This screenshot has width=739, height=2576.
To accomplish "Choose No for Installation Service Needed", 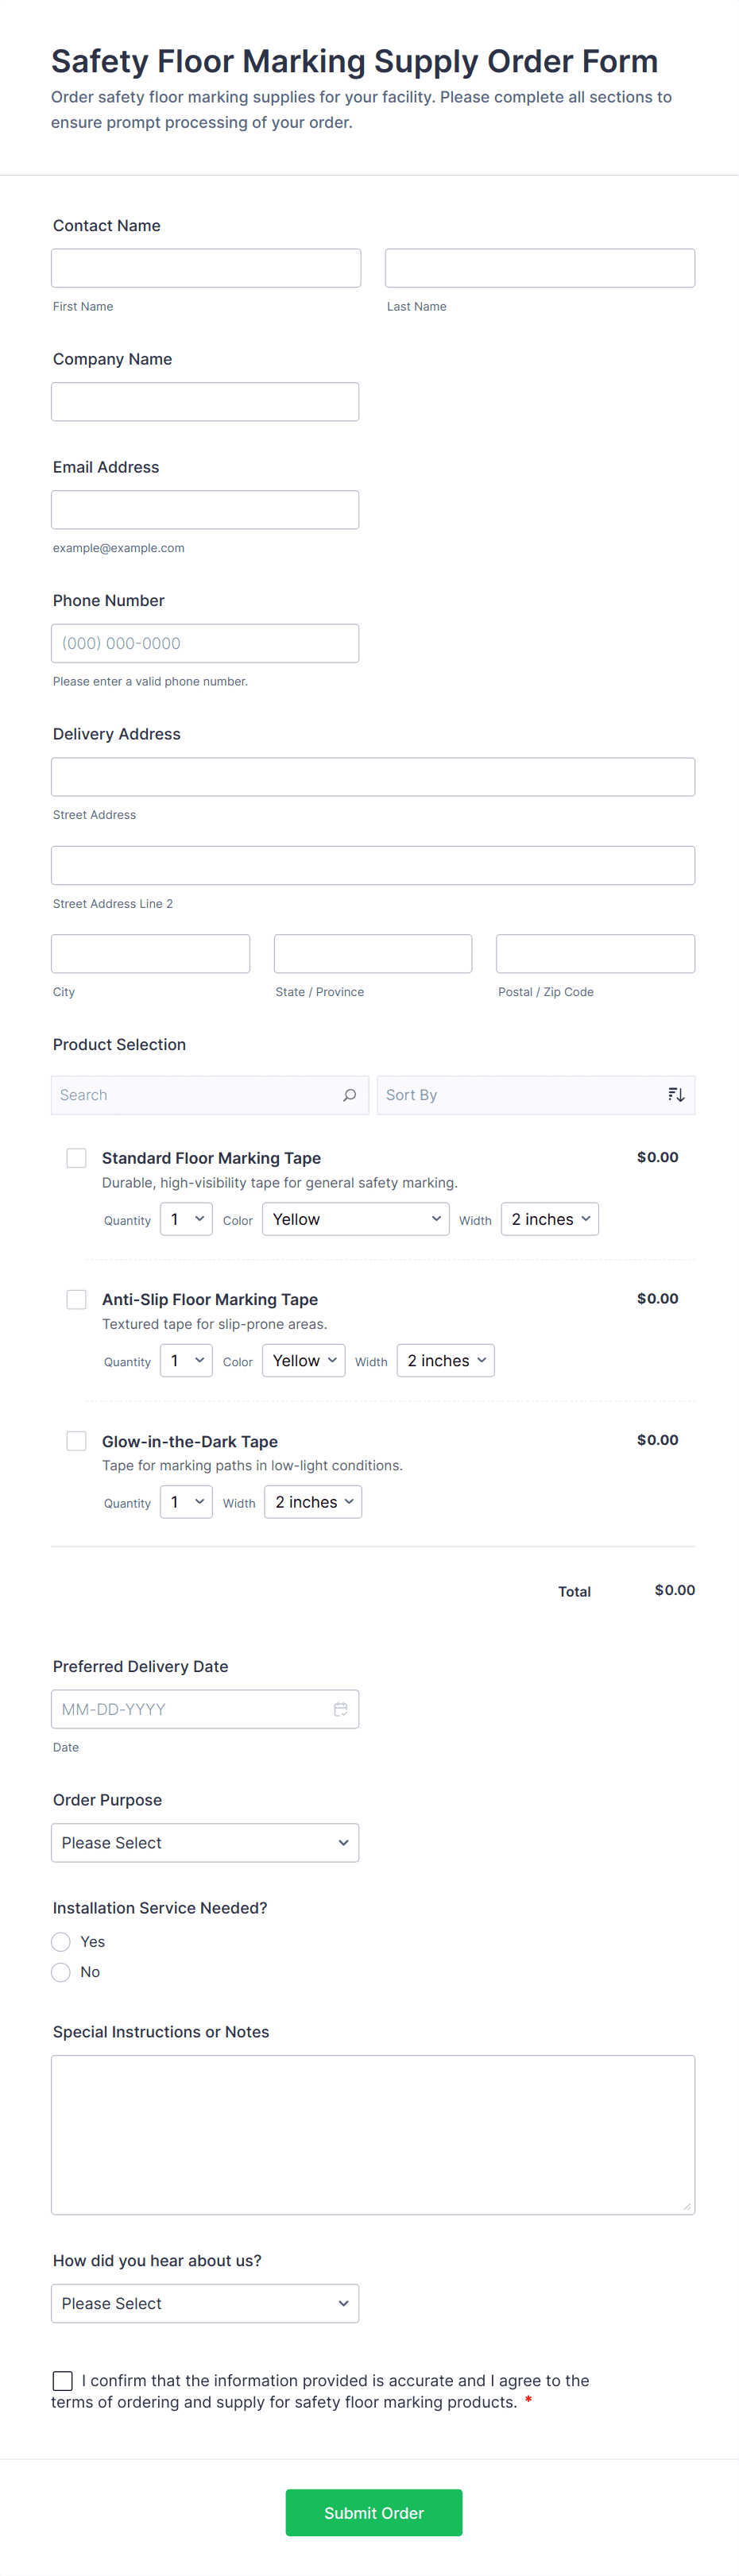I will 61,1972.
